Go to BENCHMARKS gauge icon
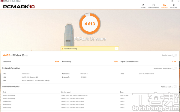 coord(154,5)
